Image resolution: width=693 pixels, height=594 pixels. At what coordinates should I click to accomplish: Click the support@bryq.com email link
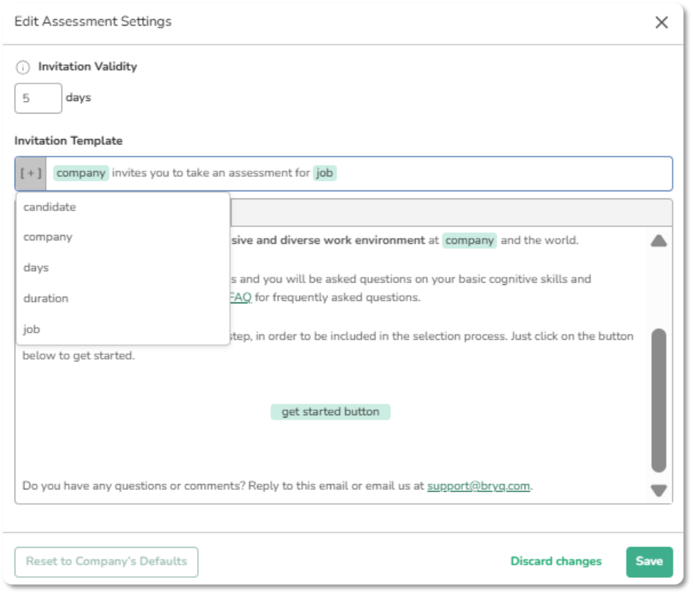point(478,486)
